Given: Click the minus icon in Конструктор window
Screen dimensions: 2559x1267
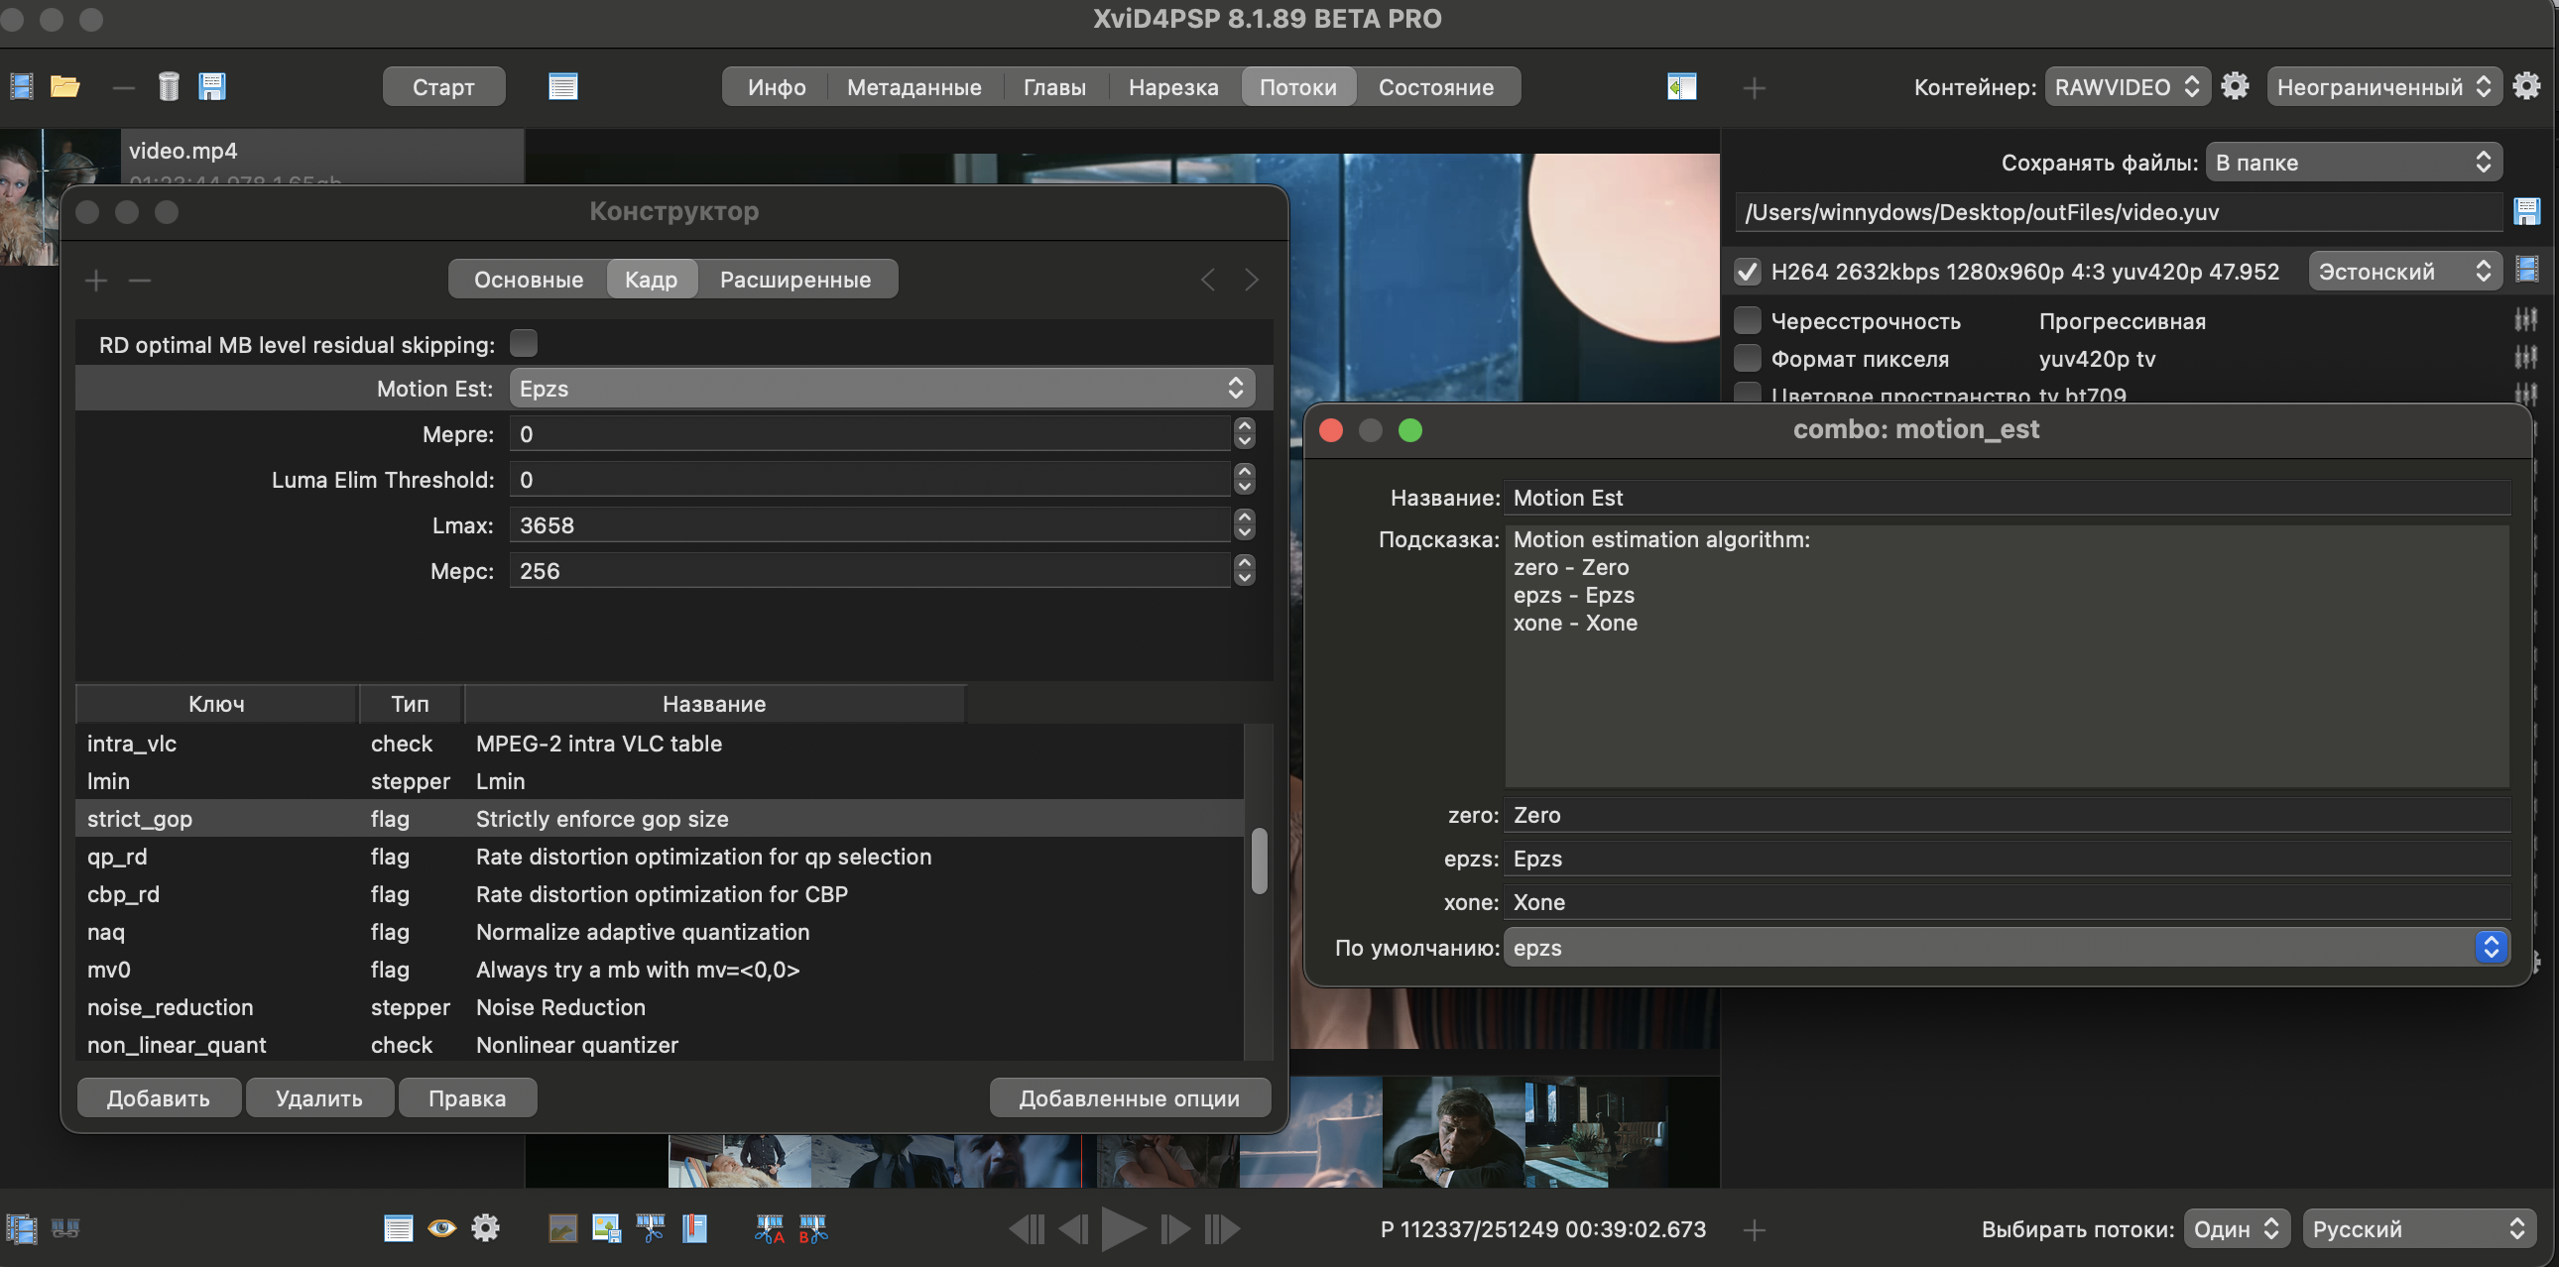Looking at the screenshot, I should [140, 281].
